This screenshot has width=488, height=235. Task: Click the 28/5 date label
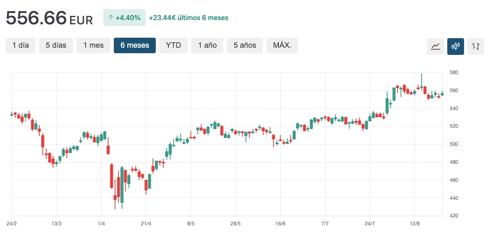236,224
